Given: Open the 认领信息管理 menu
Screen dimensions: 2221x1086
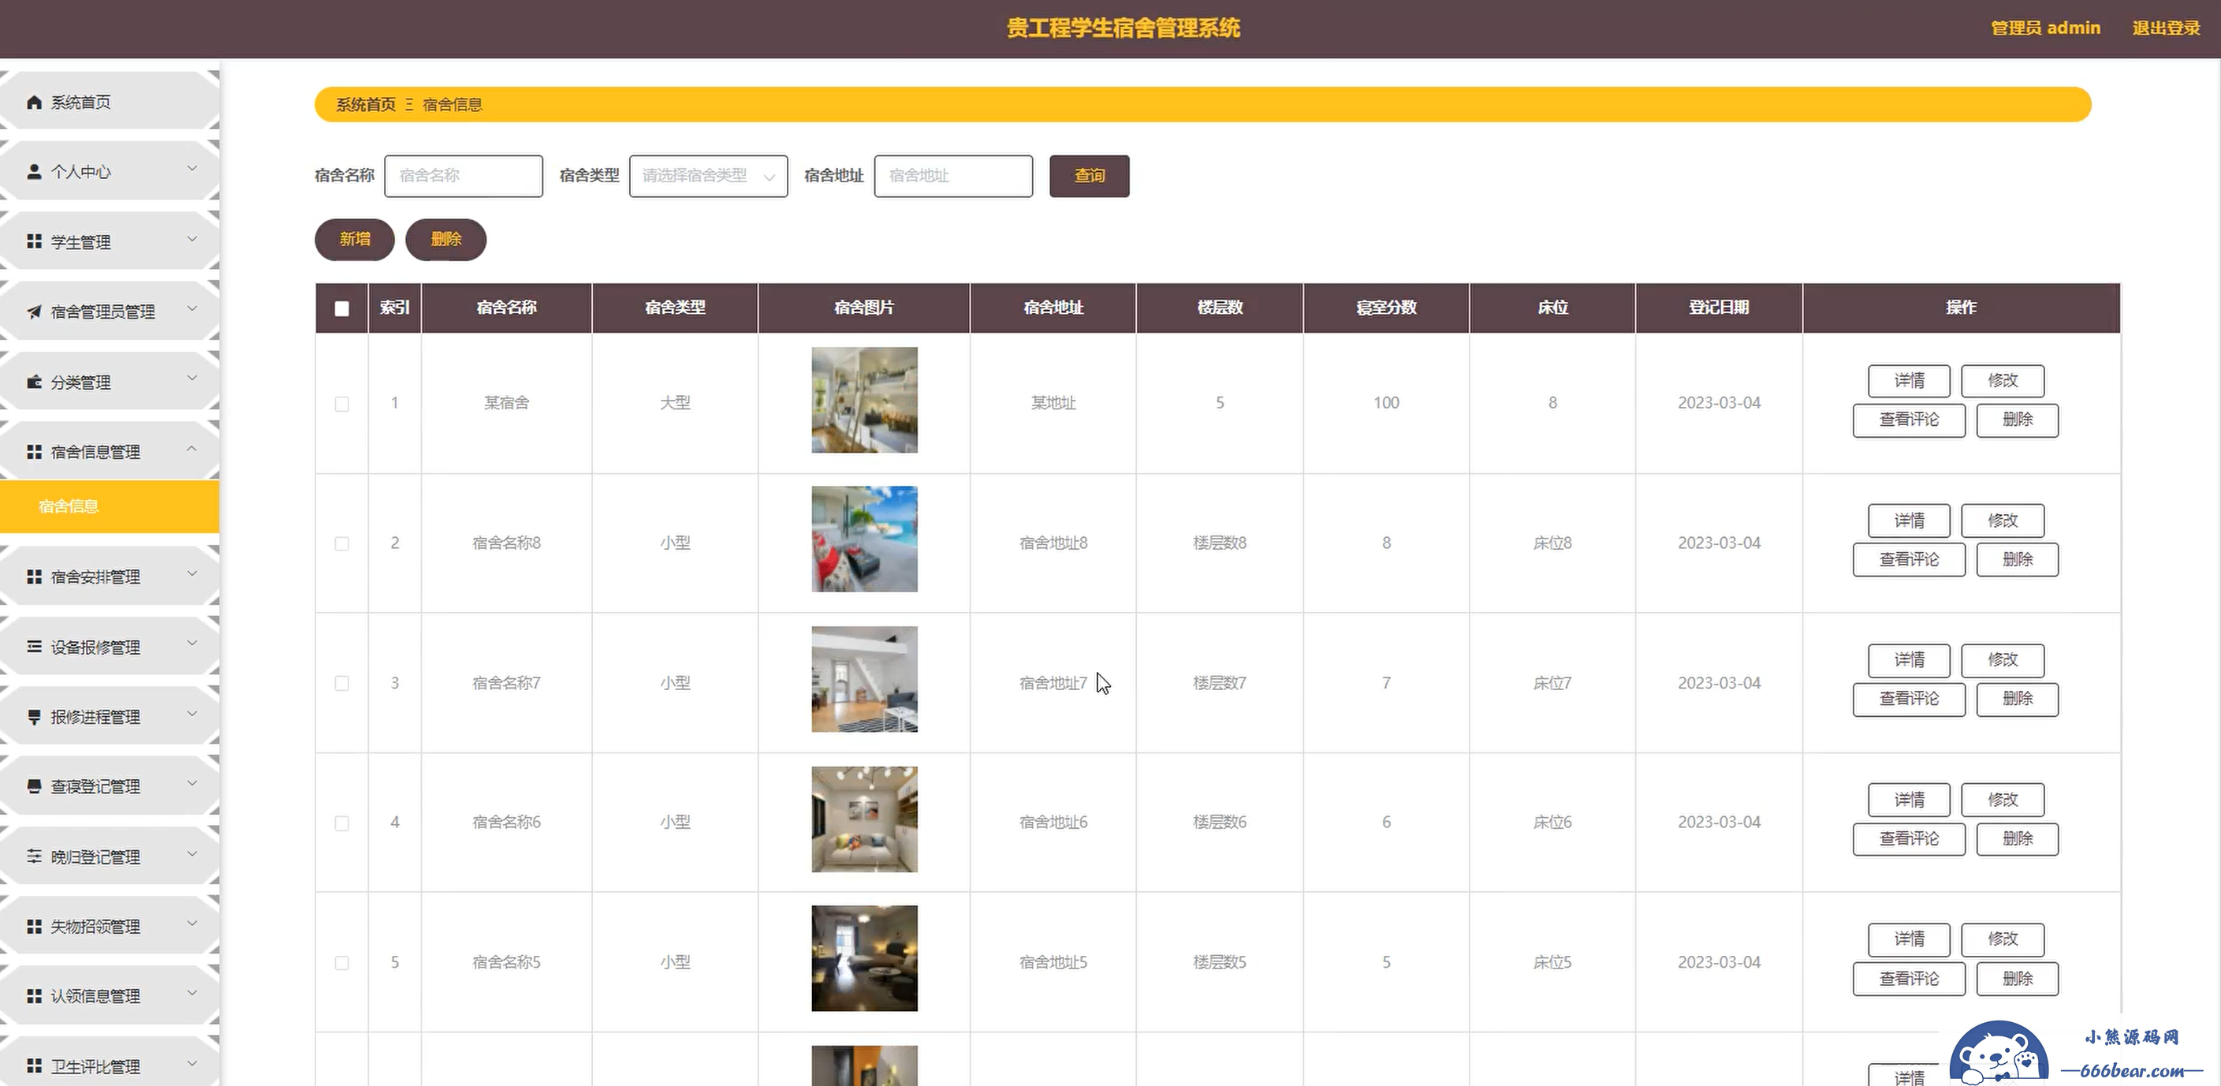Looking at the screenshot, I should coord(110,996).
